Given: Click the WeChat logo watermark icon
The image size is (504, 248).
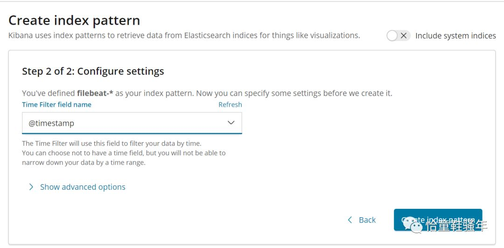Looking at the screenshot, I should [413, 225].
